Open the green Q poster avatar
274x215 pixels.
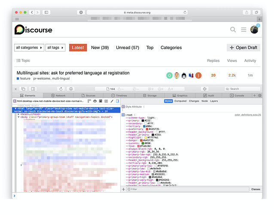click(x=169, y=75)
